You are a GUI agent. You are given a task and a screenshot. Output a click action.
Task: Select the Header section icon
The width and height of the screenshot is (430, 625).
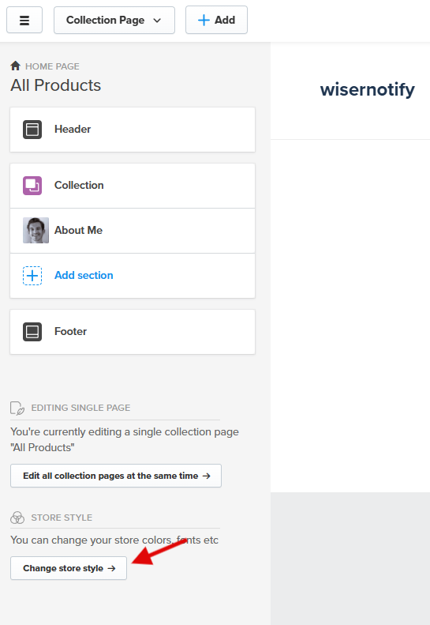tap(32, 130)
